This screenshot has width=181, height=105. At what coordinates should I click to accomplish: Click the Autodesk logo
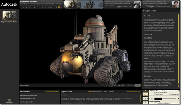click(x=9, y=4)
